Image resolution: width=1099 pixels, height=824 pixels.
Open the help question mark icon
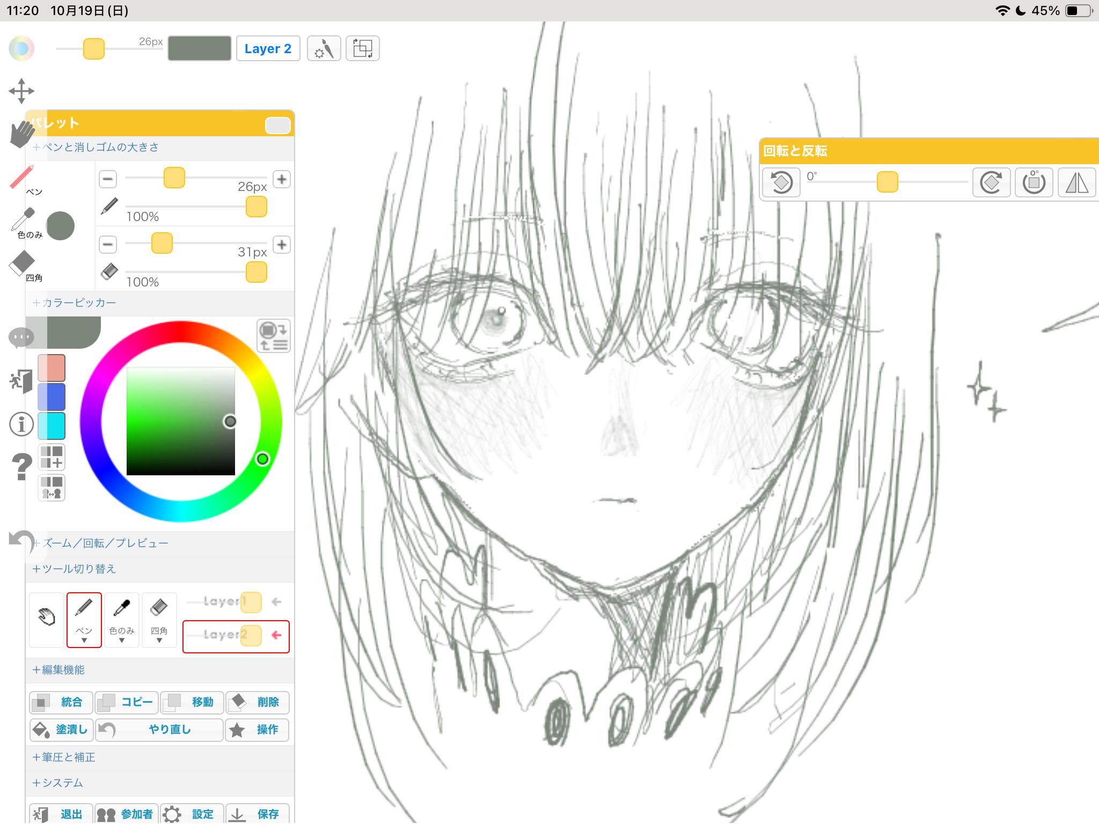click(21, 467)
